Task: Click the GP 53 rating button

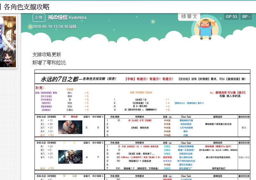Action: pyautogui.click(x=231, y=17)
